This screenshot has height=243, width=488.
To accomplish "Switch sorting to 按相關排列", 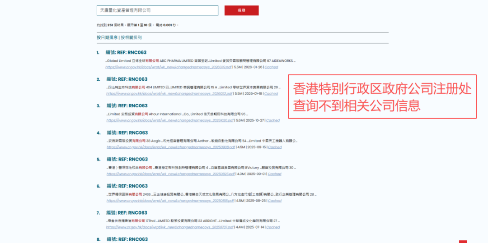I will [131, 37].
